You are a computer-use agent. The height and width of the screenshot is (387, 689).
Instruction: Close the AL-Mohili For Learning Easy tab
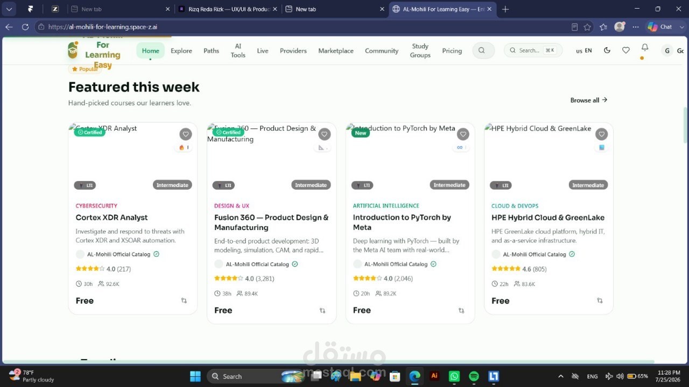pyautogui.click(x=489, y=9)
